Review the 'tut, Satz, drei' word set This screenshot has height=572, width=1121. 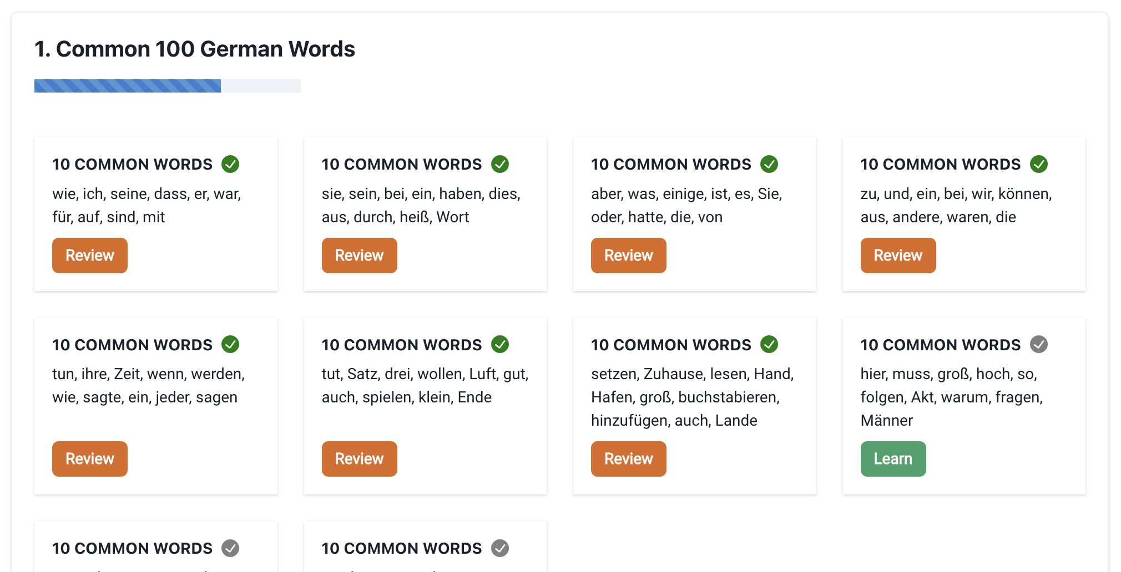tap(360, 459)
